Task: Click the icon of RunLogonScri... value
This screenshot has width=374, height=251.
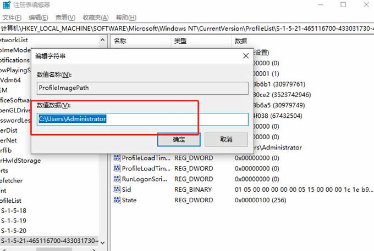Action: 117,179
